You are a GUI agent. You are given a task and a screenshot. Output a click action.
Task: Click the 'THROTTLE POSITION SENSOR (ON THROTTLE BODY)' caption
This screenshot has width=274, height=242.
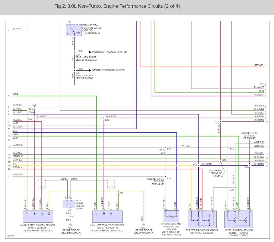click(202, 231)
